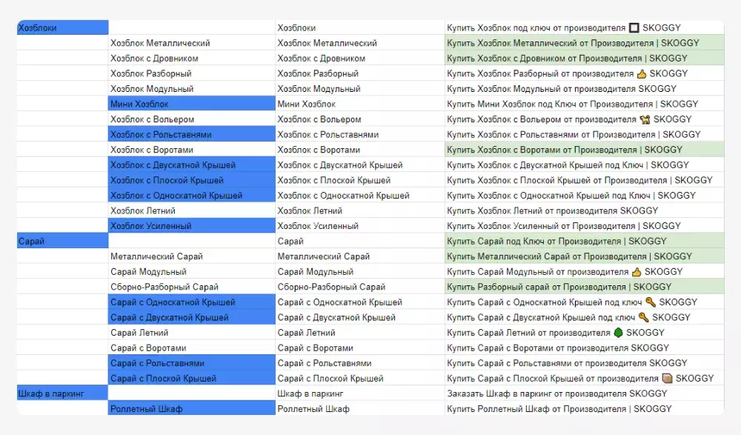Click the dog emoji in Хозблок с Вольером title
The image size is (741, 435).
click(643, 119)
